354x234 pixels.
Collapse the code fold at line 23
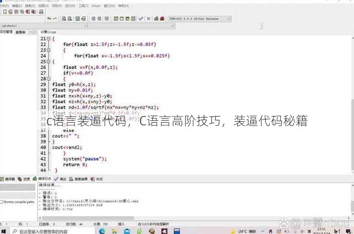48,50
